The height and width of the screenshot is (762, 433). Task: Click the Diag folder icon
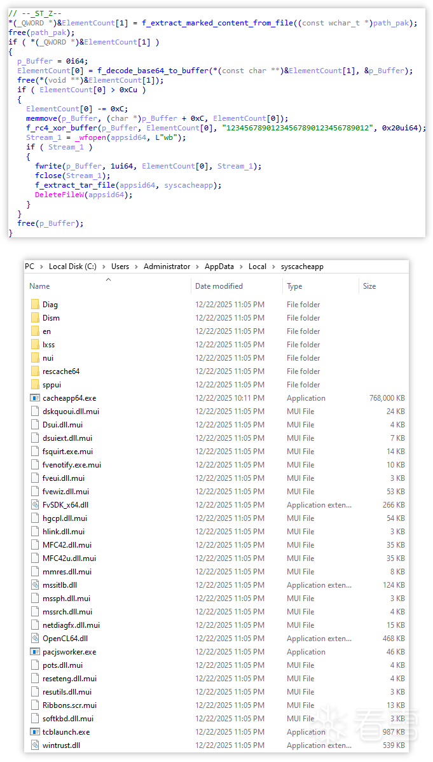(x=35, y=305)
